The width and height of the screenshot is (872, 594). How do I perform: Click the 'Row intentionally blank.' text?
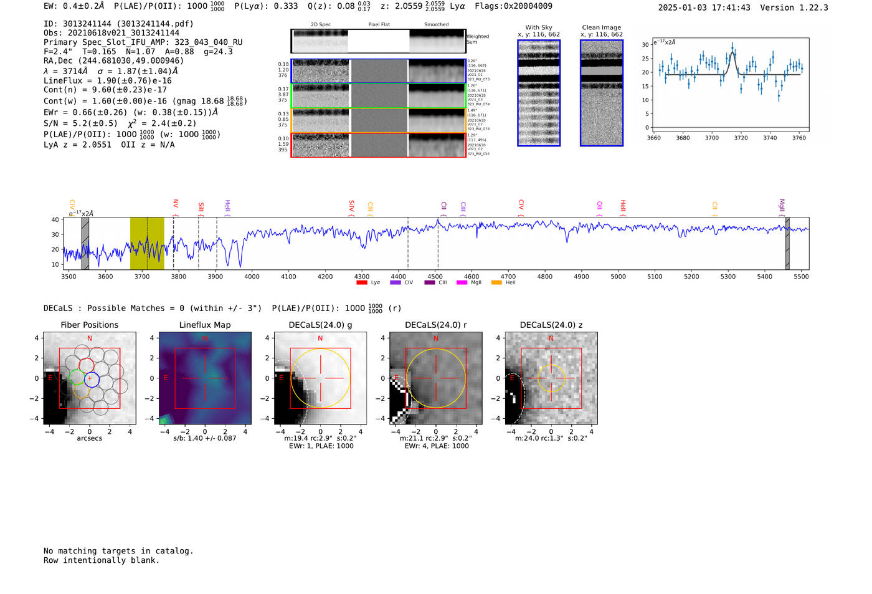102,560
